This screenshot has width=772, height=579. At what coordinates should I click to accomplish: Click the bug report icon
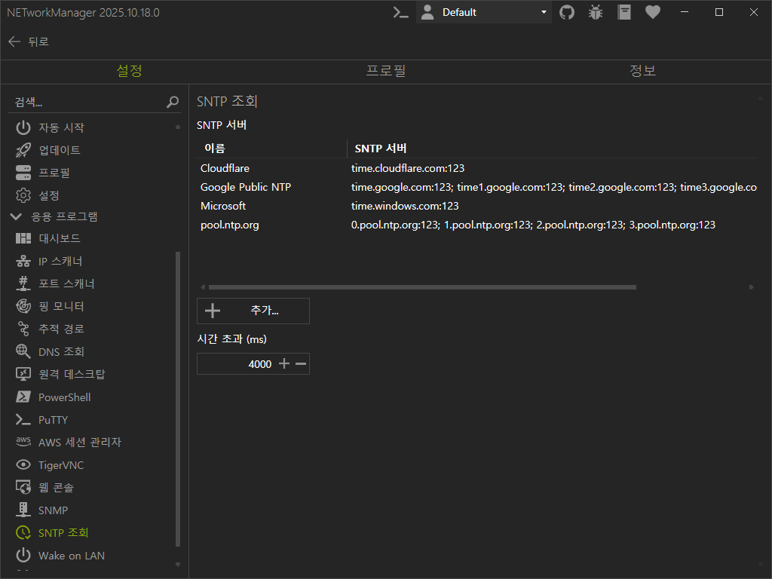coord(596,12)
